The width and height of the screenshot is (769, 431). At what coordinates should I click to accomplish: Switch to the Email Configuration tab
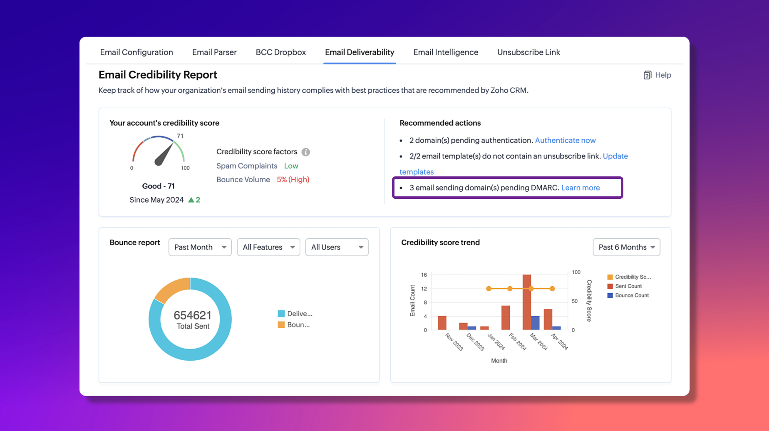[136, 52]
